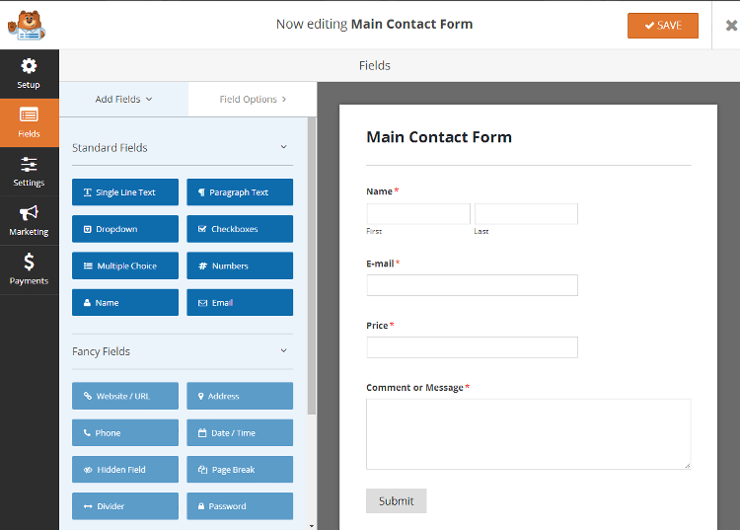
Task: Switch to the Add Fields tab
Action: click(123, 99)
